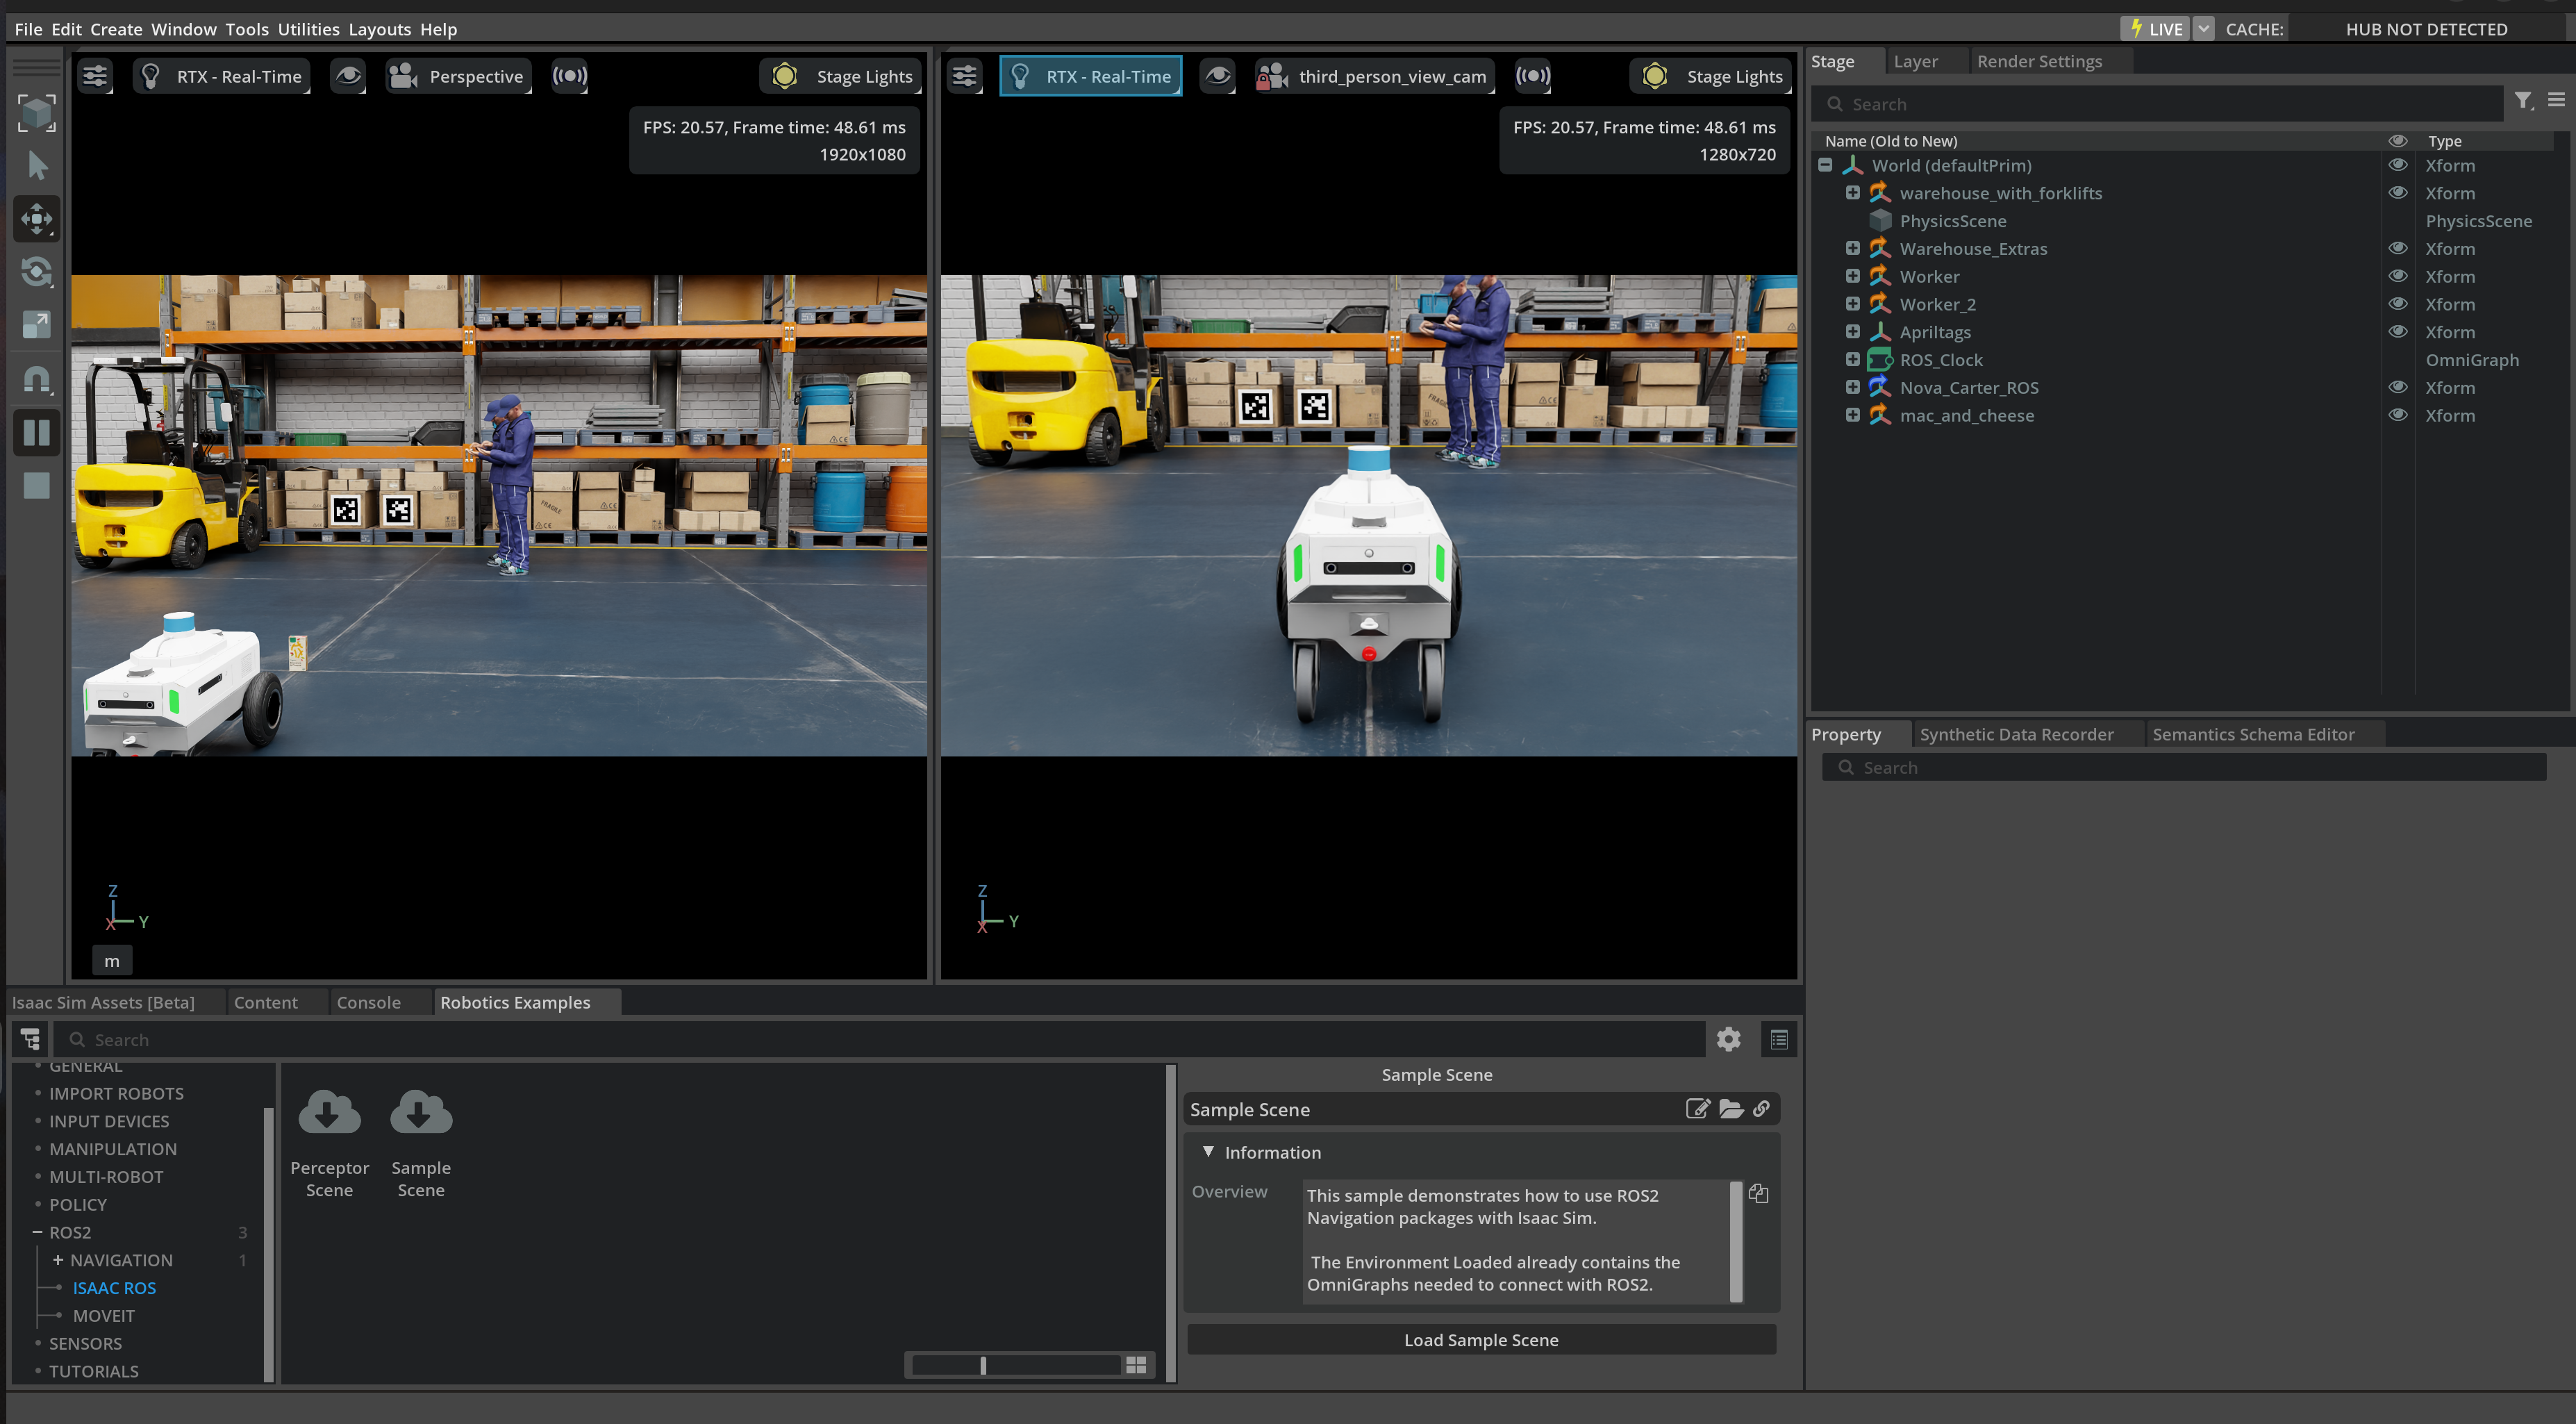Screen dimensions: 2576x1424
Task: Open the Layouts menu
Action: [x=379, y=29]
